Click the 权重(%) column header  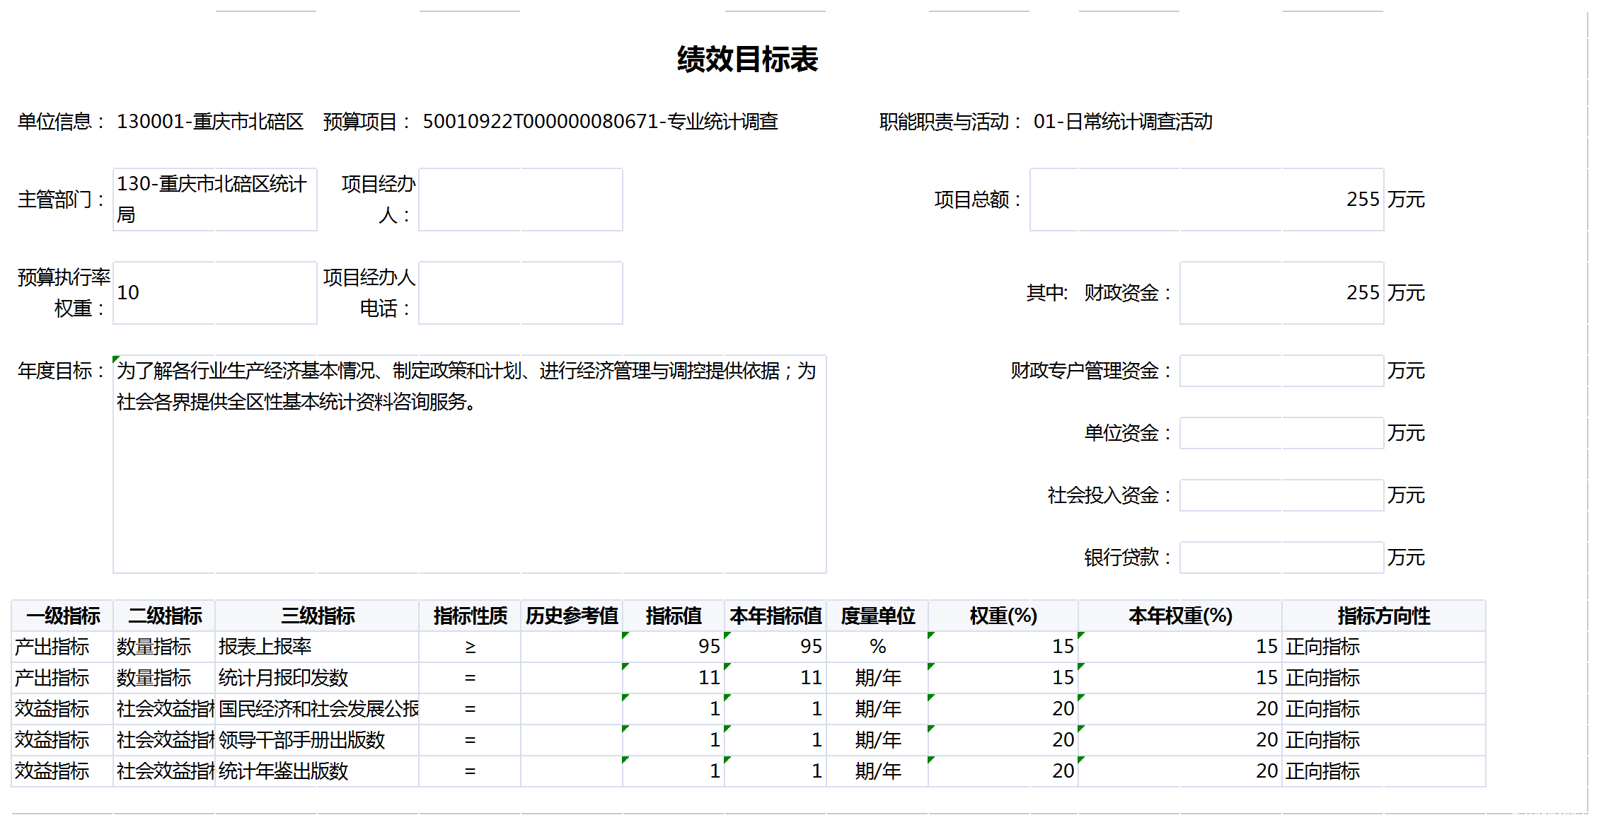coord(1003,616)
